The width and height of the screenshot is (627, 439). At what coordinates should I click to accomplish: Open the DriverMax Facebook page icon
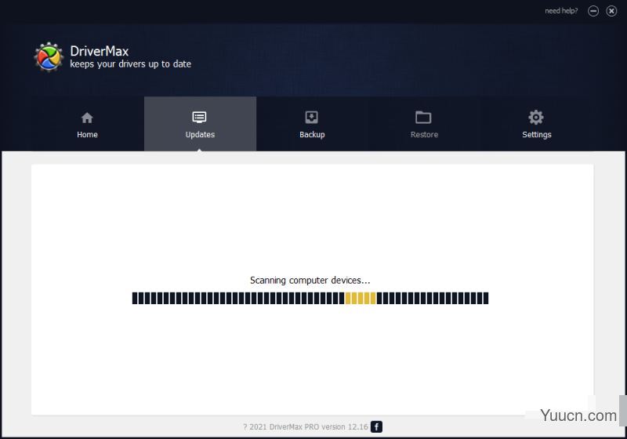pos(376,426)
